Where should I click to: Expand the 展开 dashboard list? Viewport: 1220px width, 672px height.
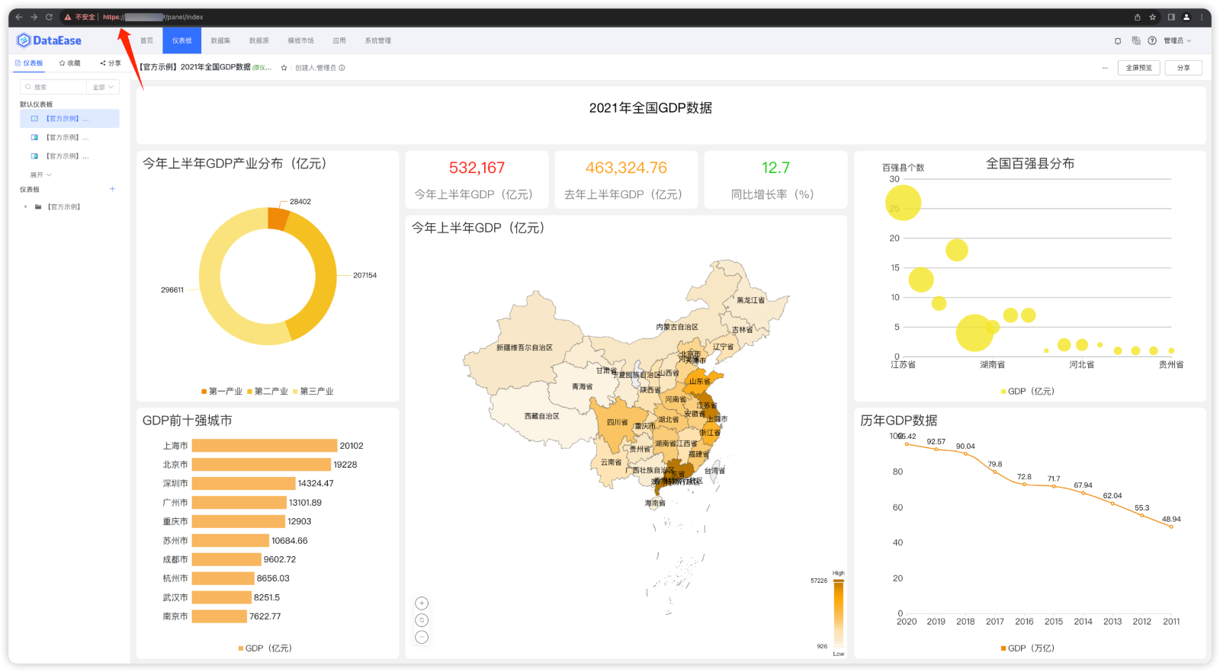[x=41, y=175]
